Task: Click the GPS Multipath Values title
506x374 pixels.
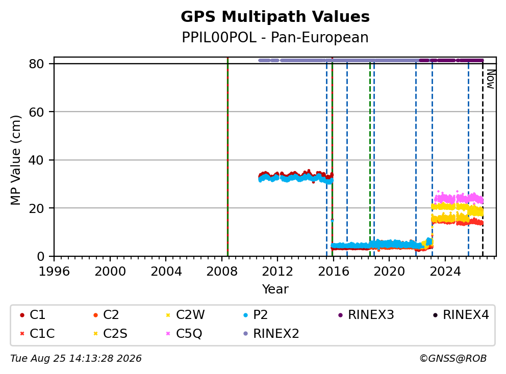Action: [x=275, y=17]
